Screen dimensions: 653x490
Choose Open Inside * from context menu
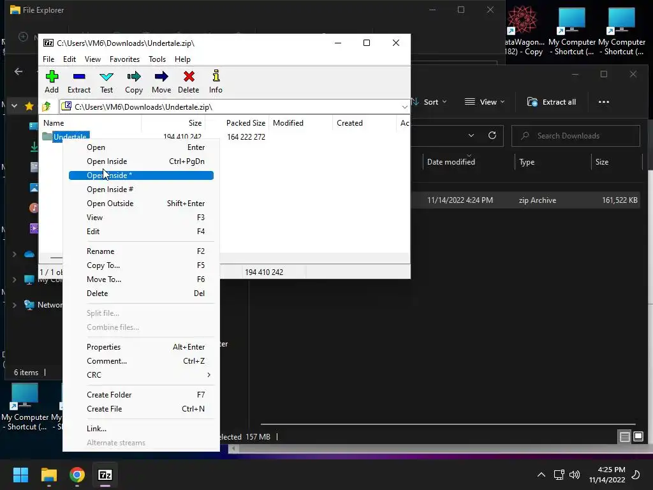(x=141, y=175)
